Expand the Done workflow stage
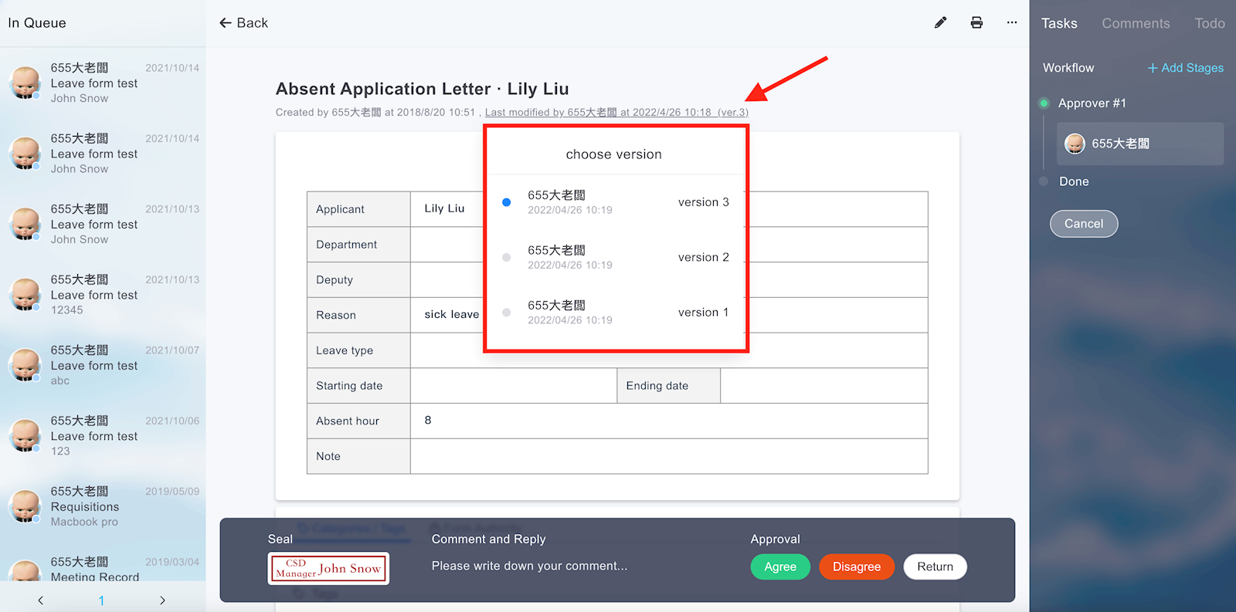This screenshot has height=612, width=1236. click(x=1073, y=181)
